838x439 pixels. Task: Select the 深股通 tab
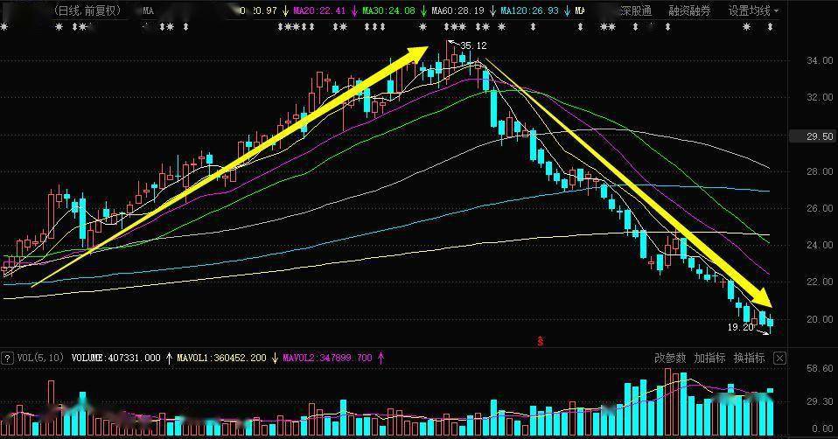(x=635, y=11)
